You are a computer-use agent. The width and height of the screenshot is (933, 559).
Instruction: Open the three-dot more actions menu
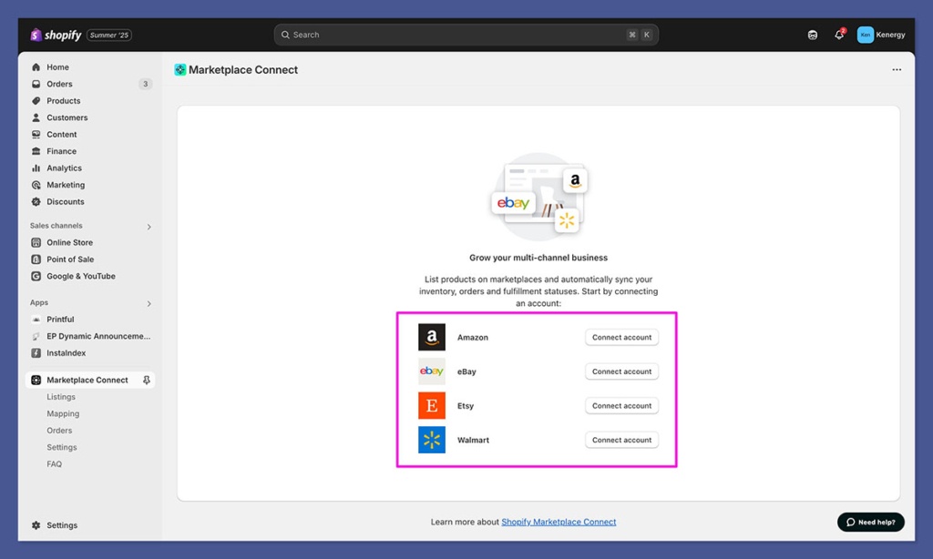897,70
